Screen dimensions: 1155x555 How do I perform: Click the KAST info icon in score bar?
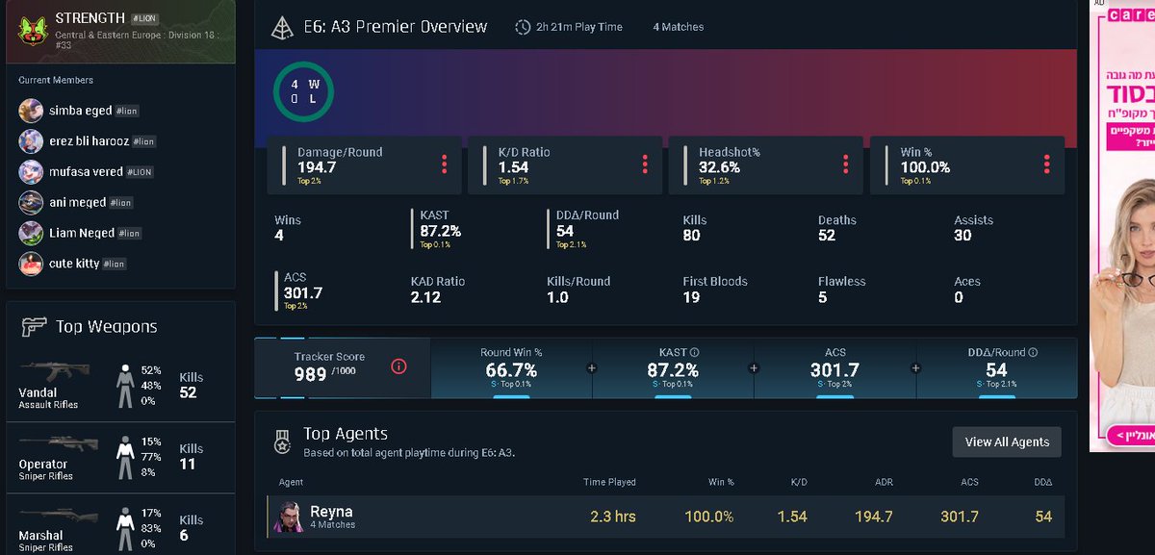[x=694, y=352]
